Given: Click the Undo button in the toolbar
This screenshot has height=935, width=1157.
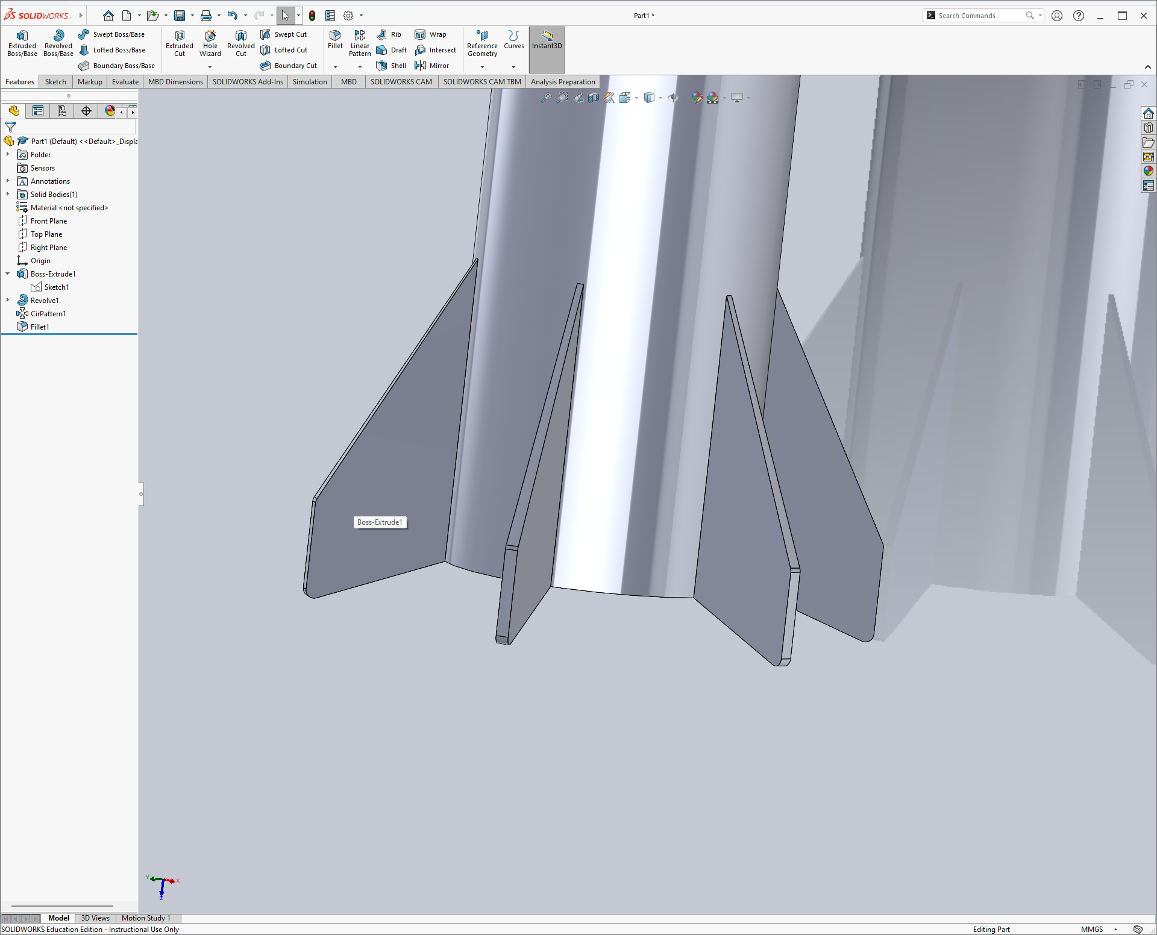Looking at the screenshot, I should [x=232, y=16].
